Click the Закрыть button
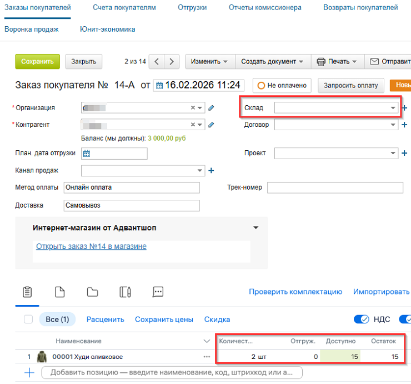Image resolution: width=411 pixels, height=384 pixels. 84,61
